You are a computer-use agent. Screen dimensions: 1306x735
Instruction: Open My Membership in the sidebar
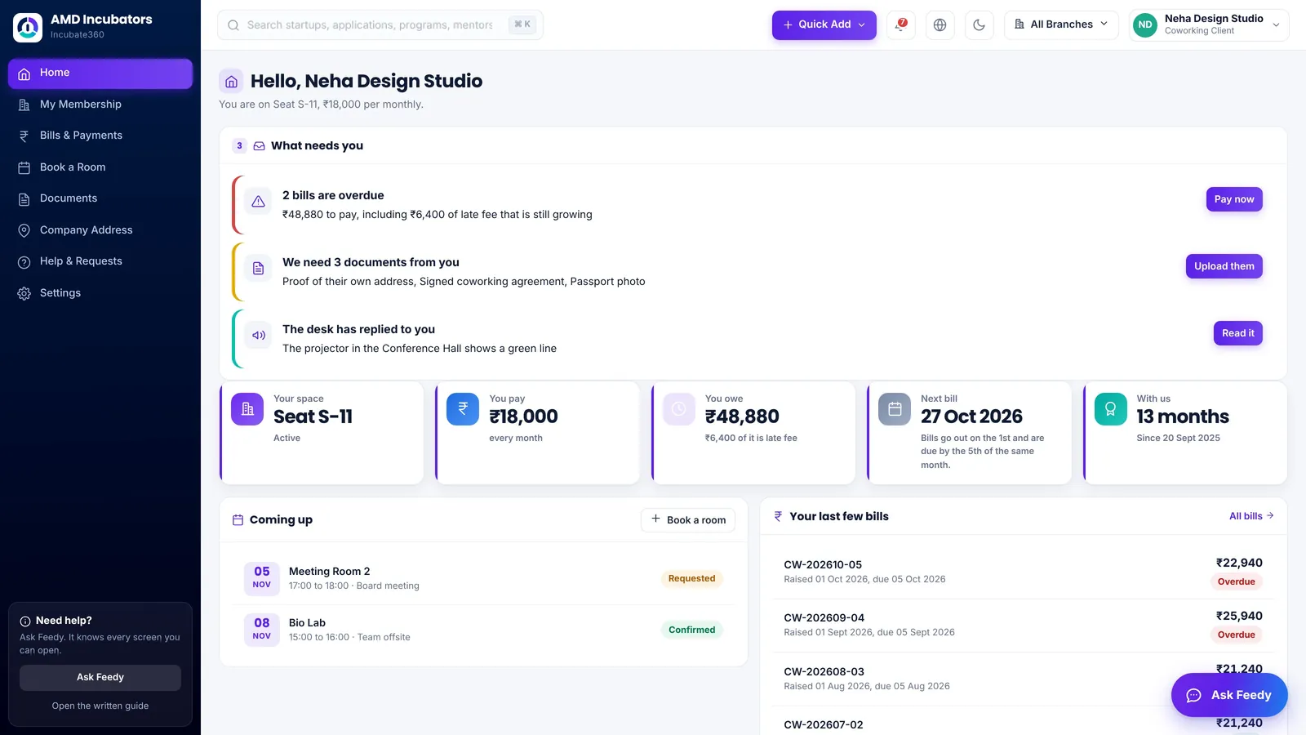(x=100, y=105)
